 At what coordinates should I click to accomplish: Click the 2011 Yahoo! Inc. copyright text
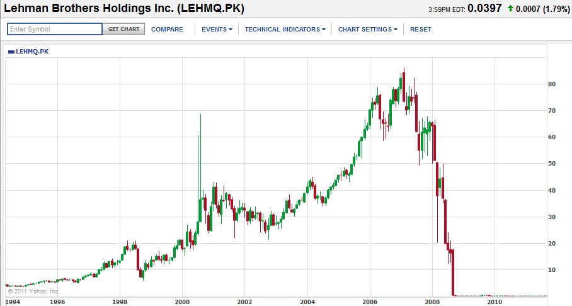pos(33,292)
